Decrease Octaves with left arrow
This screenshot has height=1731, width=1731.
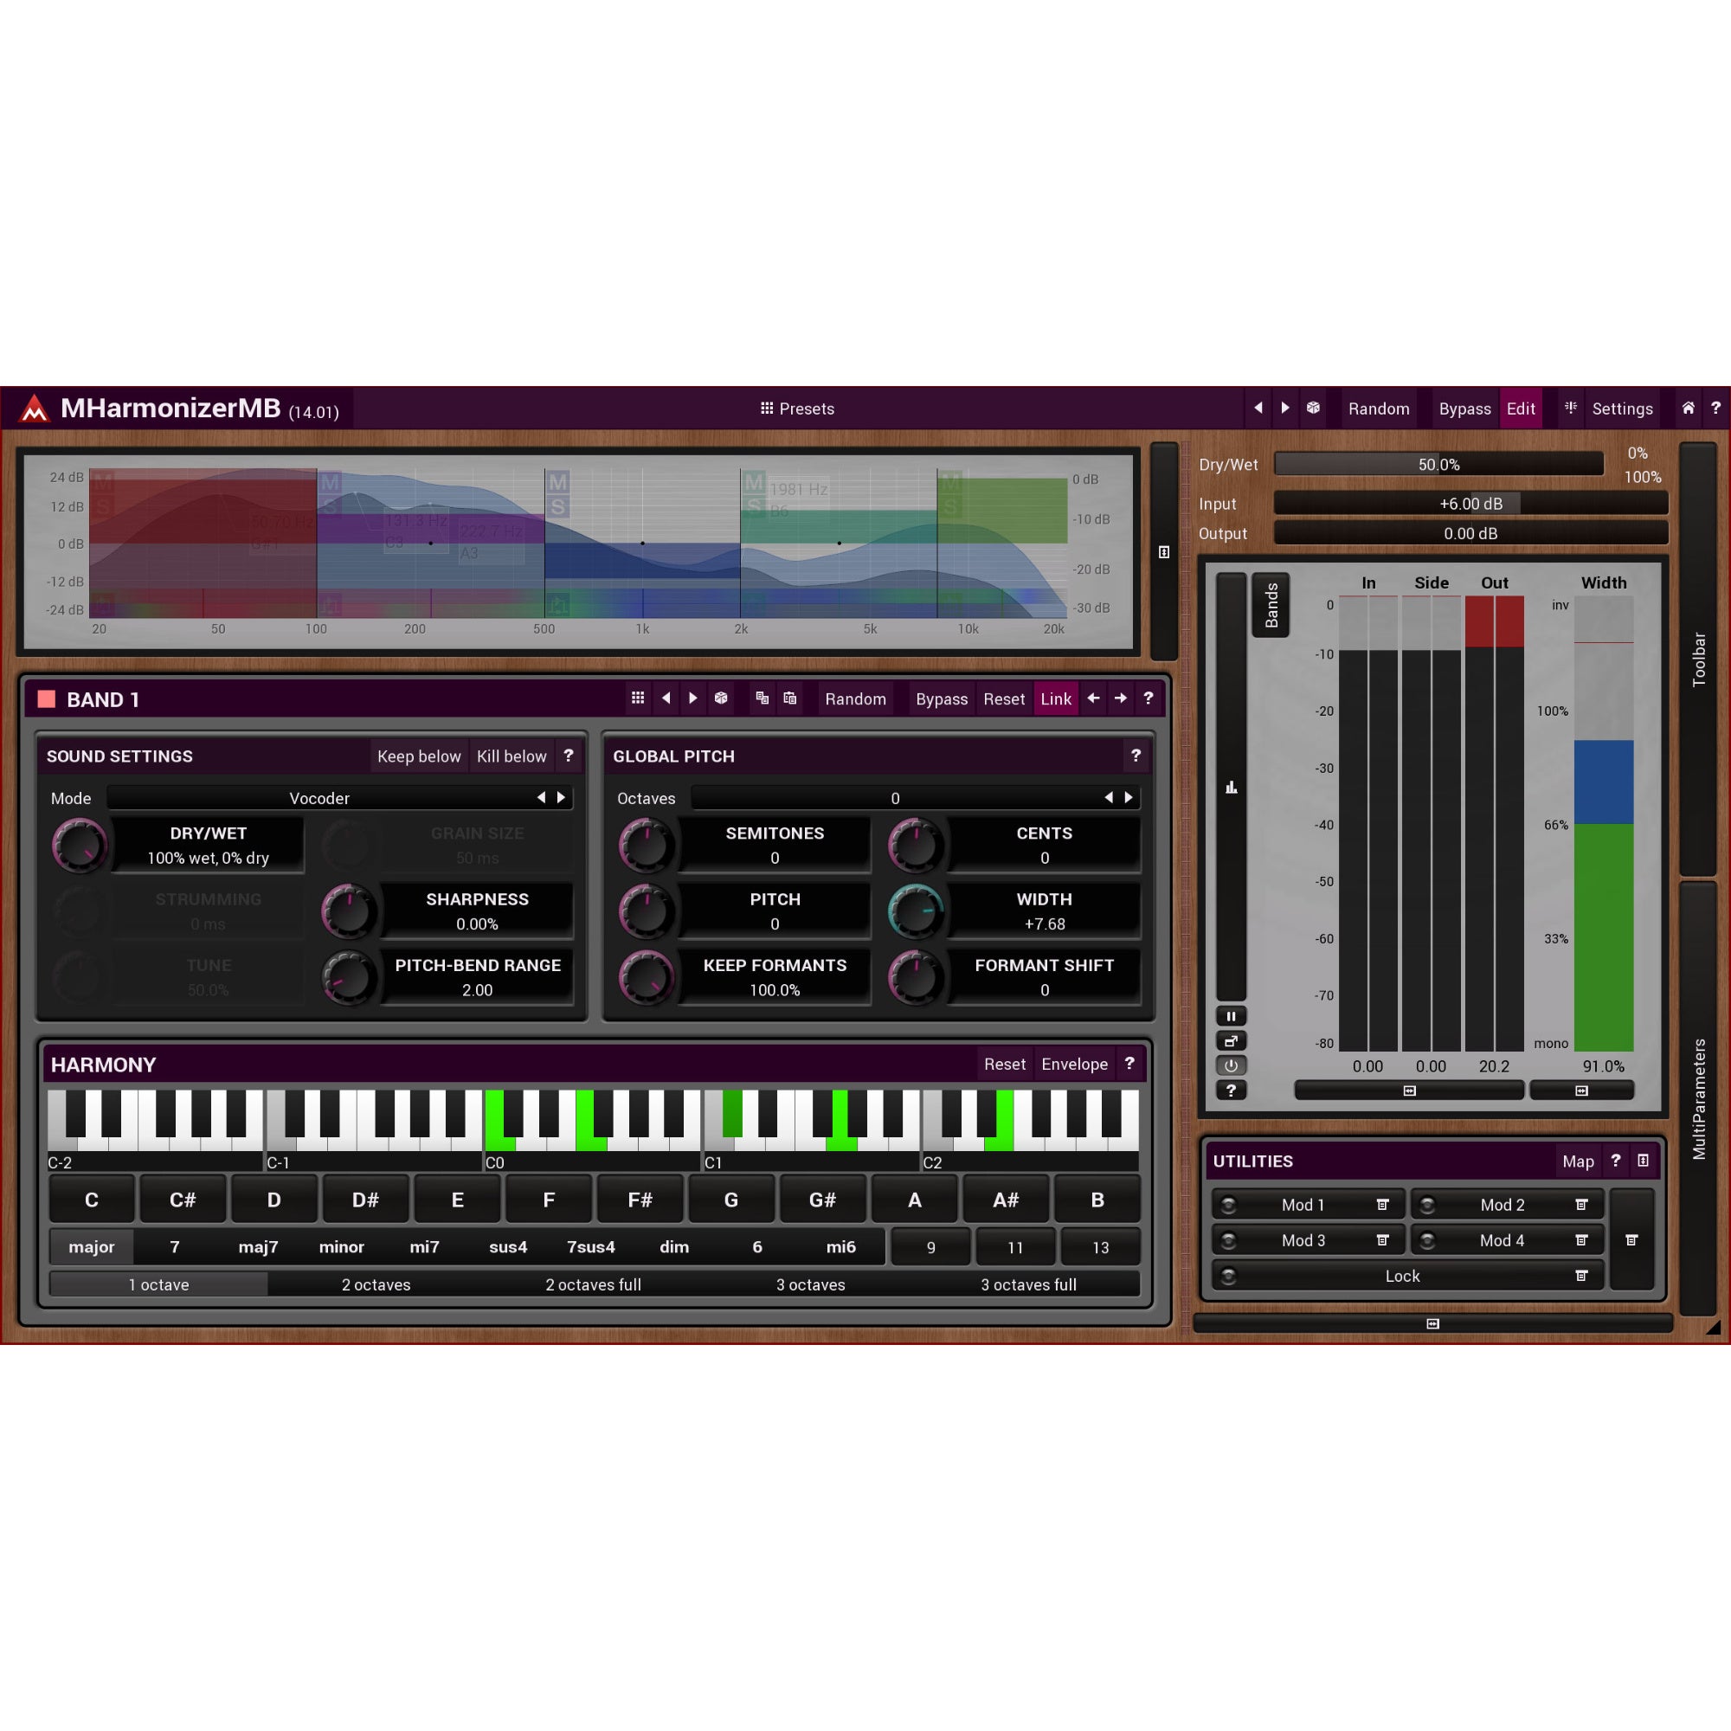[x=1110, y=797]
